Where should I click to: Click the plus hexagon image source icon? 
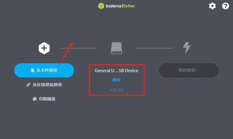[x=44, y=48]
